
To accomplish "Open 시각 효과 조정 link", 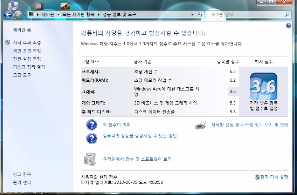I will (27, 42).
